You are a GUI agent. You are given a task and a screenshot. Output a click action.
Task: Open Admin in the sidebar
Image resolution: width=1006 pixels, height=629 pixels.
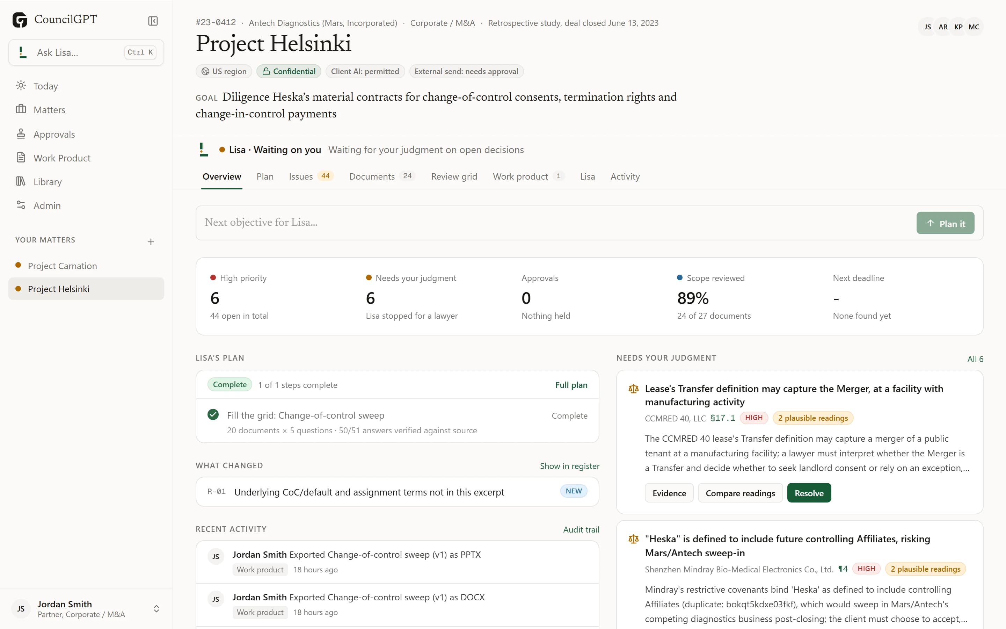(87, 205)
